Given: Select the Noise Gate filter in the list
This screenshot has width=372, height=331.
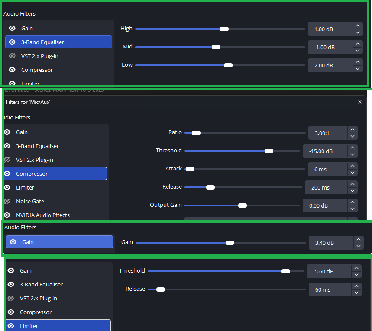Looking at the screenshot, I should pos(55,201).
